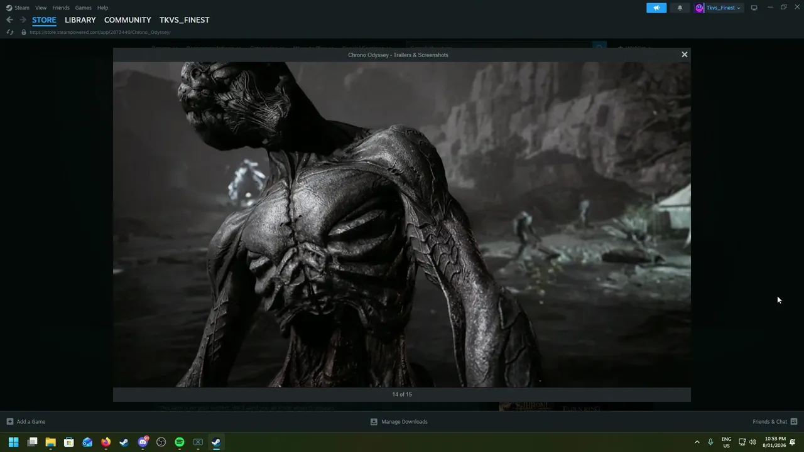Switch to the COMMUNITY tab
Viewport: 804px width, 452px height.
click(128, 20)
